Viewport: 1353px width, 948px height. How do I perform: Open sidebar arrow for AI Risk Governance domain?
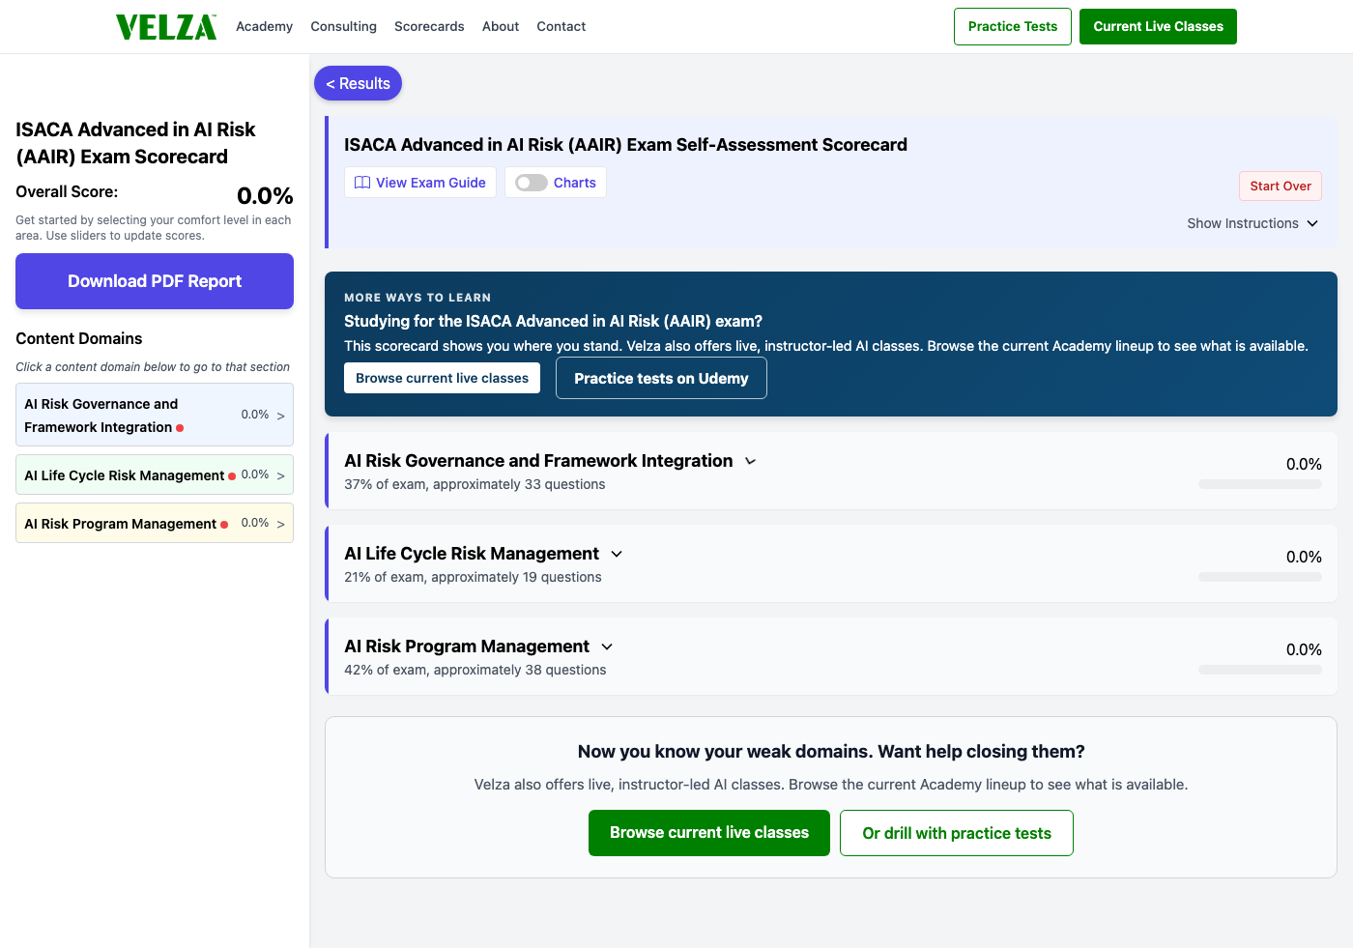pyautogui.click(x=281, y=417)
